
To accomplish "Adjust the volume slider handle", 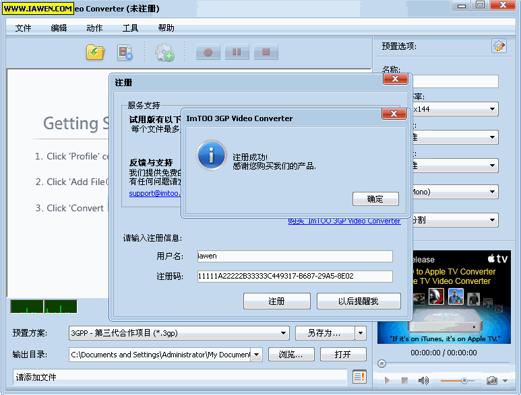I will pos(463,381).
